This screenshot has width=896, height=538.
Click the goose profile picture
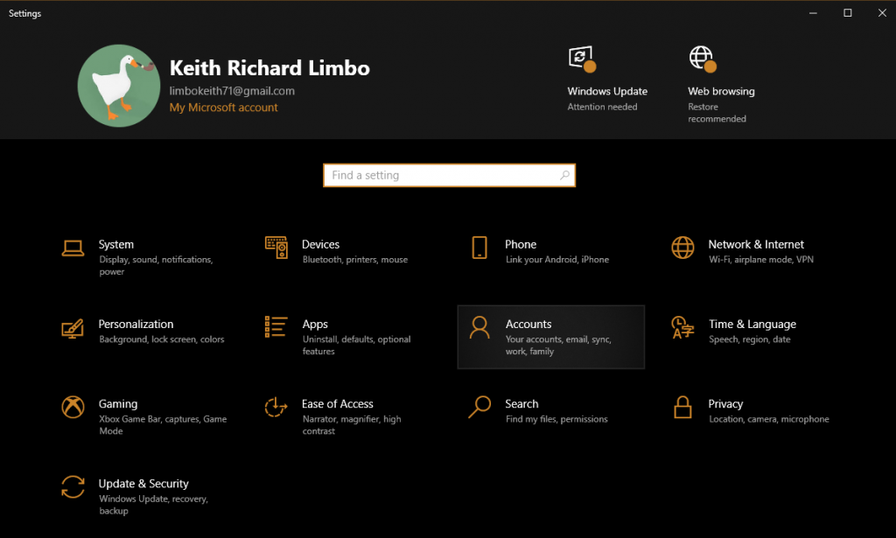point(119,86)
